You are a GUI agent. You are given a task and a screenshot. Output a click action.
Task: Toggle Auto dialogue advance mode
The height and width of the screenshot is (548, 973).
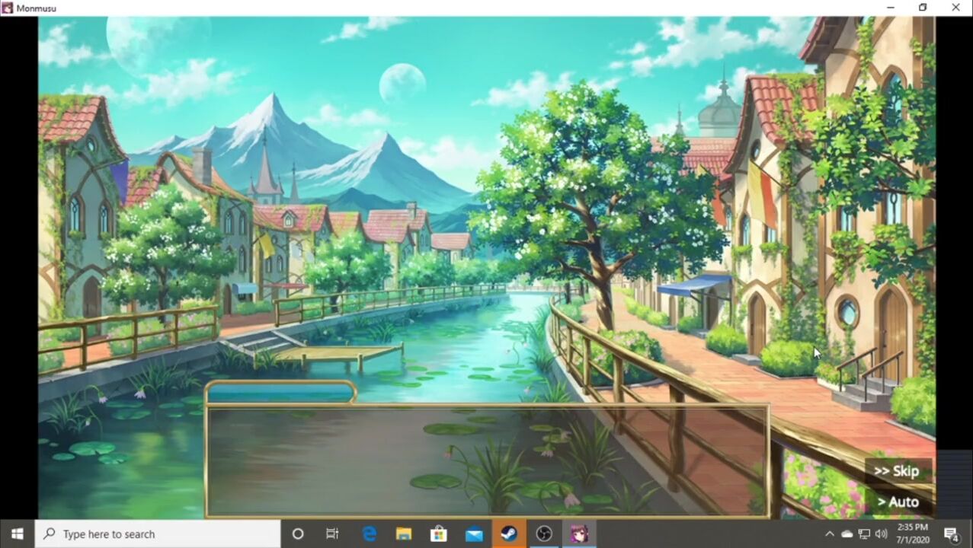[898, 502]
